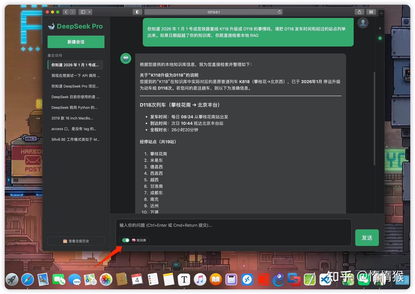Click the green user question bubble

tap(248, 32)
